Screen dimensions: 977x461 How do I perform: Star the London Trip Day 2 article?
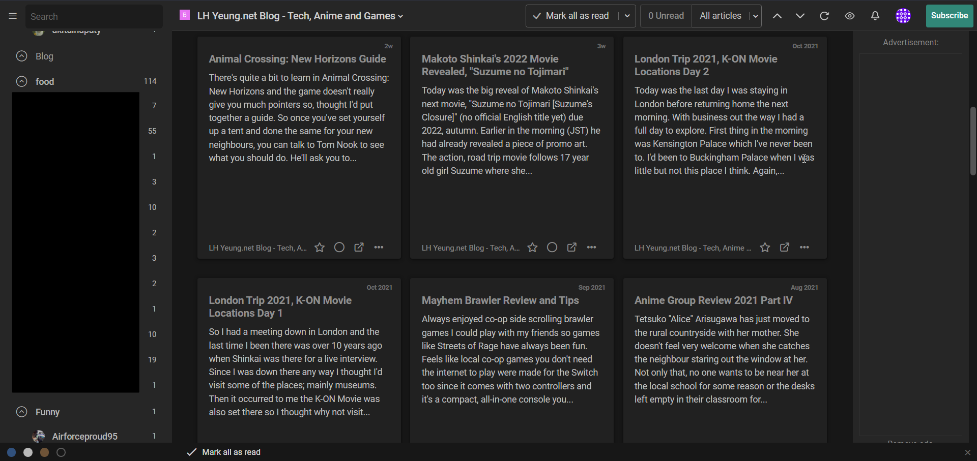pos(765,248)
